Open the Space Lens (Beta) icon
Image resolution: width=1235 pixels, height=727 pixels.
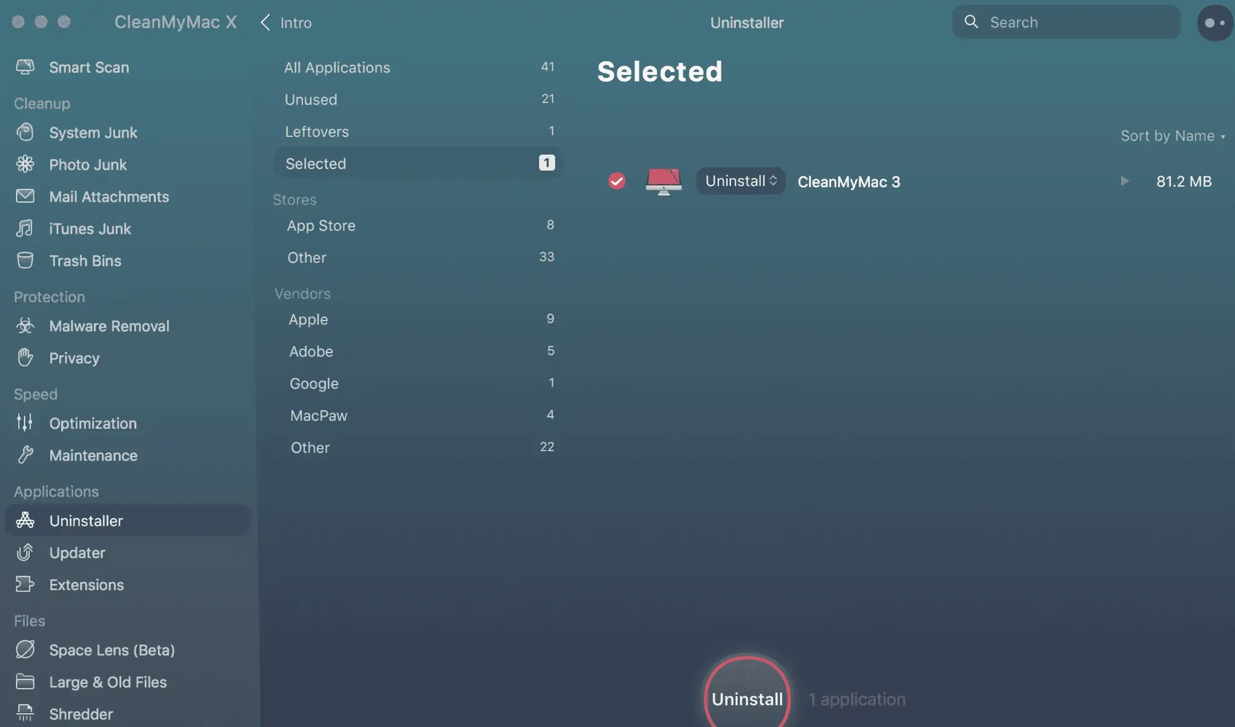[25, 649]
